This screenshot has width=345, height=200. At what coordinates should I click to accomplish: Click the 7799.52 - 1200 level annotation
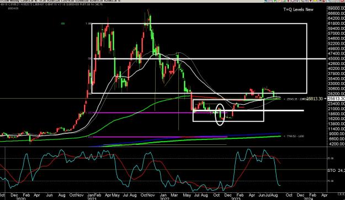(x=294, y=136)
